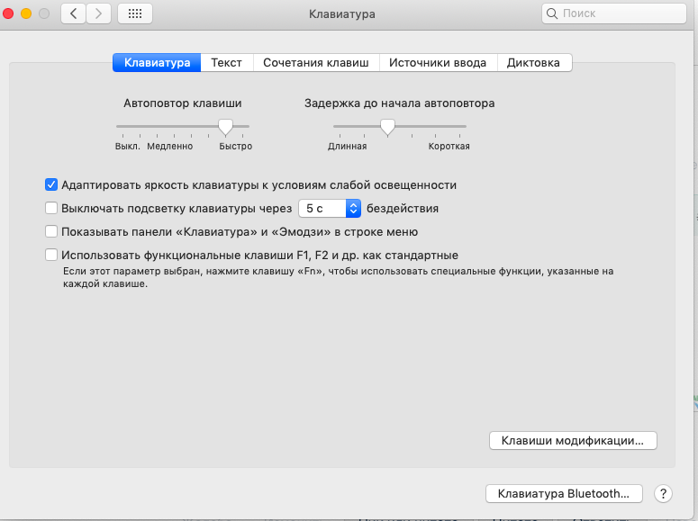698x521 pixels.
Task: Click the Клавиатура window title
Action: 342,14
